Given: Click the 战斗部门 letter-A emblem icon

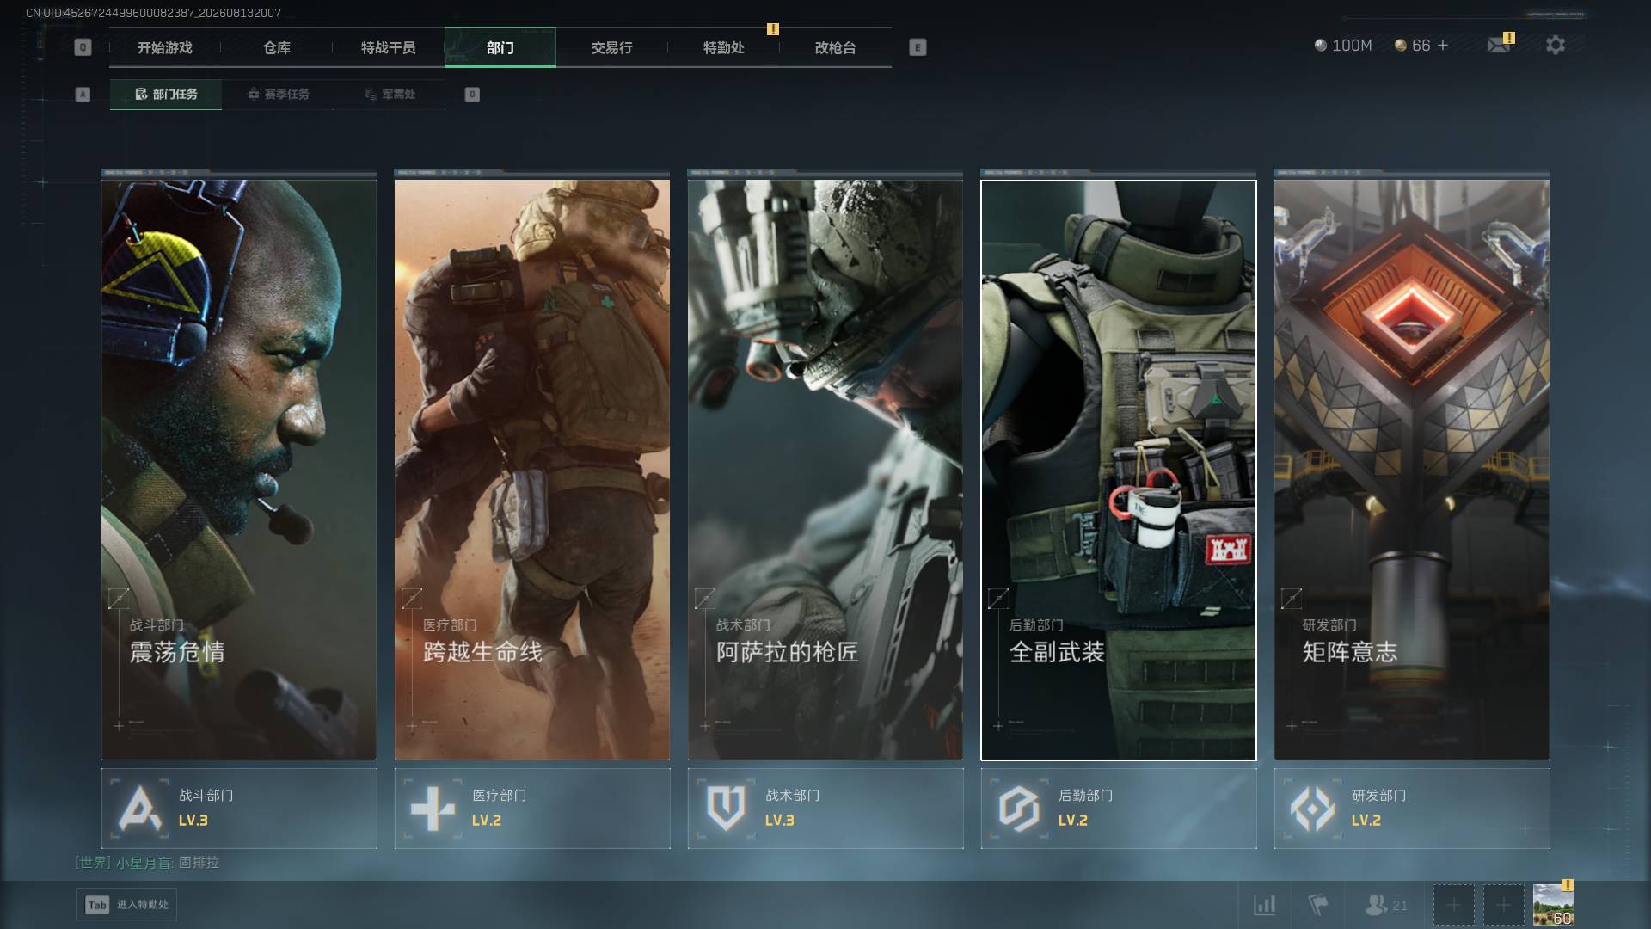Looking at the screenshot, I should [140, 809].
